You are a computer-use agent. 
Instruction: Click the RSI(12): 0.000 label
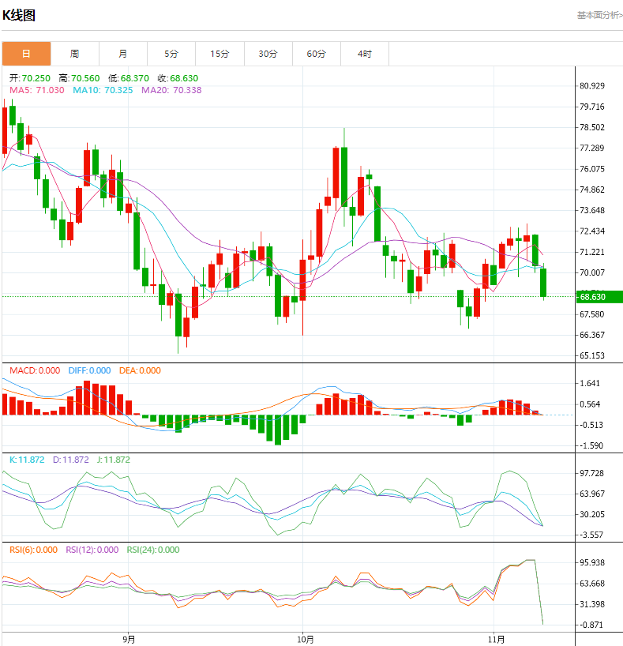pyautogui.click(x=92, y=550)
